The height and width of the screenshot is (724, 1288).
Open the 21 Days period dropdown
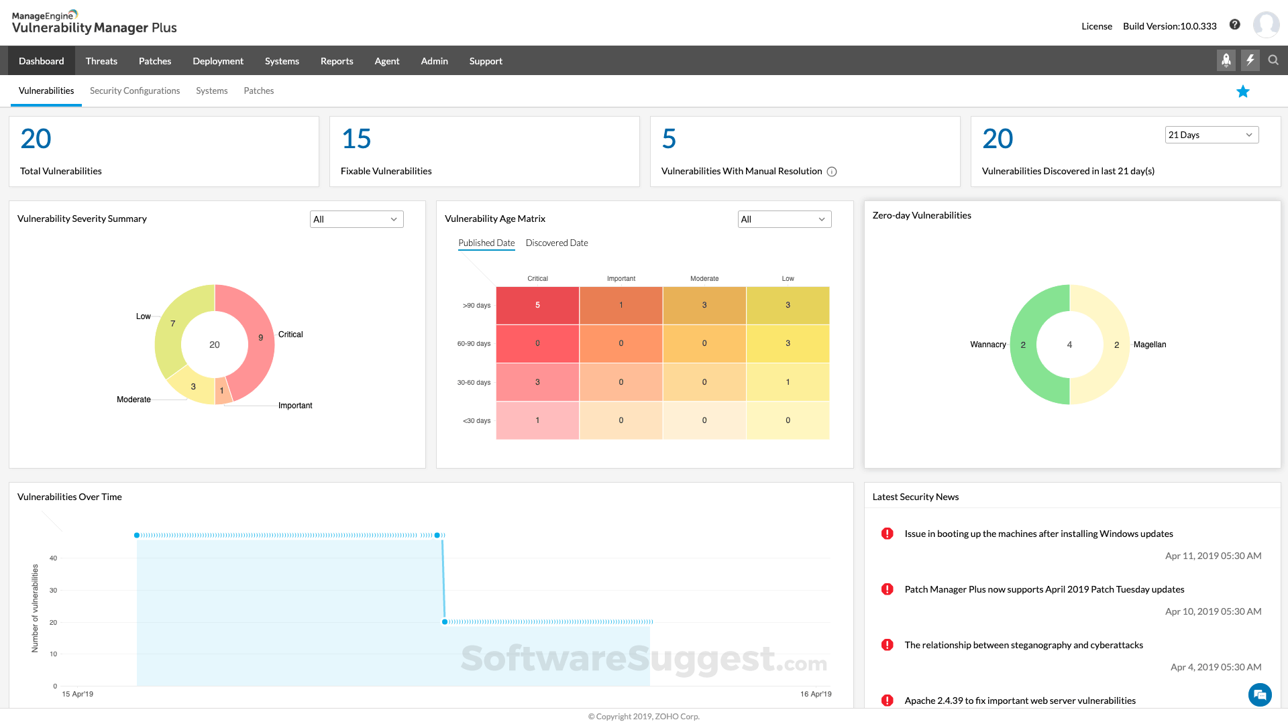pos(1211,135)
